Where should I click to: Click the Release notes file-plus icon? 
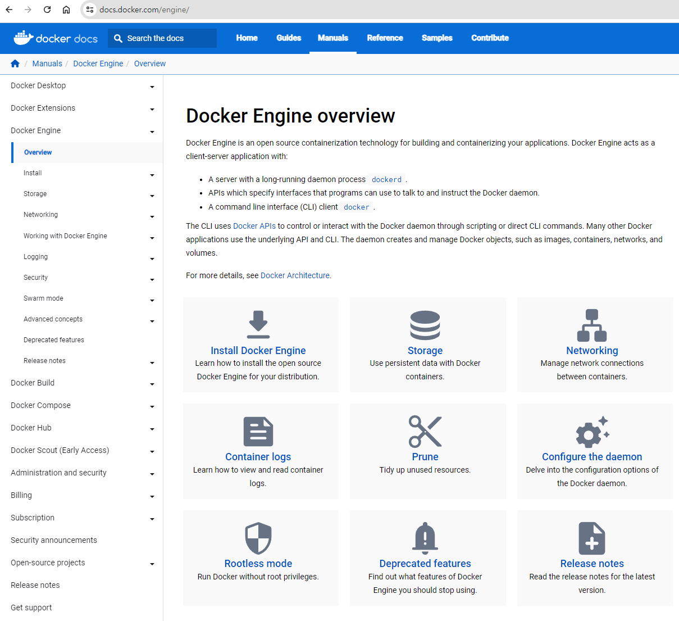592,538
